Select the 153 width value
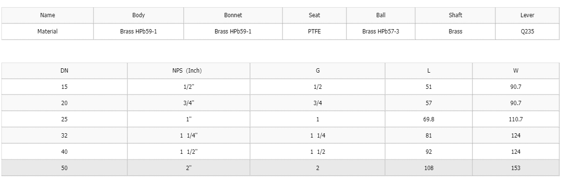The image size is (566, 182). coord(515,168)
